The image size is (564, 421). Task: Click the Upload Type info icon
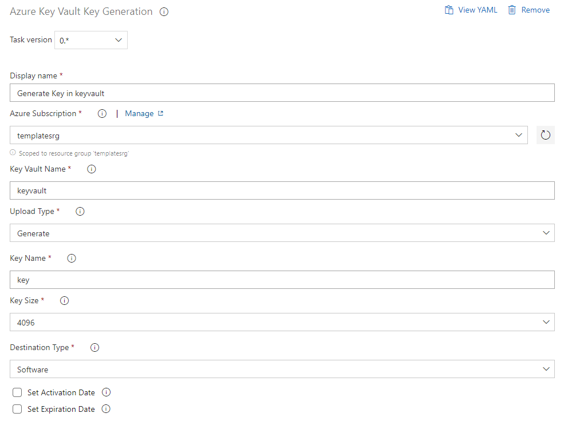[80, 212]
